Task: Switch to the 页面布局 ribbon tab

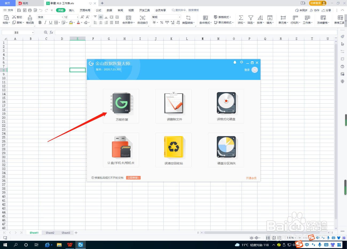Action: point(85,10)
